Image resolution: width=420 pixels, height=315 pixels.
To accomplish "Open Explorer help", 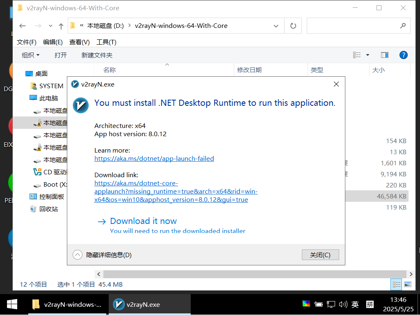I will click(404, 55).
